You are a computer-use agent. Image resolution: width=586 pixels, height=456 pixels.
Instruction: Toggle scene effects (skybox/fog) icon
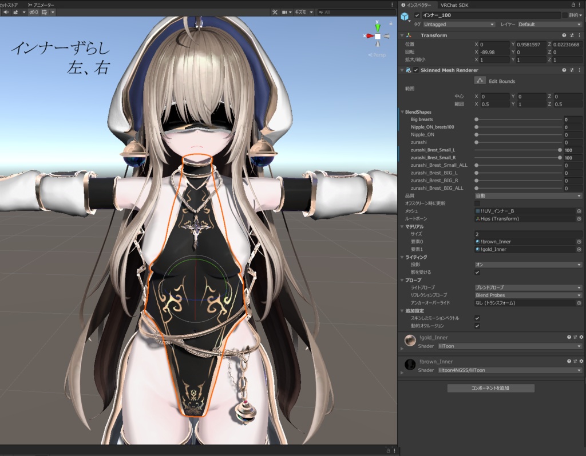(15, 13)
